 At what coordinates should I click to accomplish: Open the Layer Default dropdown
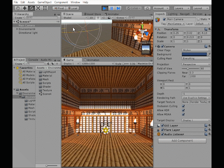click(x=203, y=24)
